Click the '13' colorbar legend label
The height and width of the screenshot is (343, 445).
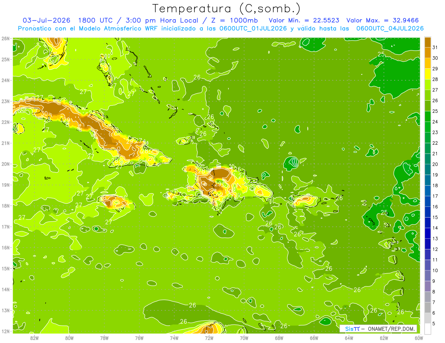(435, 239)
